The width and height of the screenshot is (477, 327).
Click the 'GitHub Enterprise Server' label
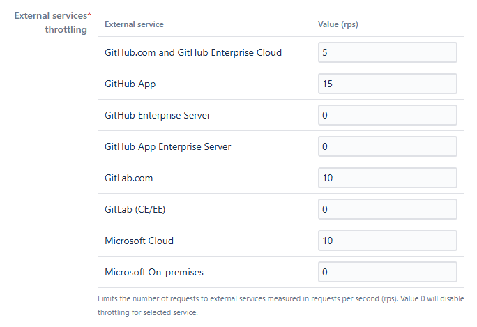click(158, 115)
